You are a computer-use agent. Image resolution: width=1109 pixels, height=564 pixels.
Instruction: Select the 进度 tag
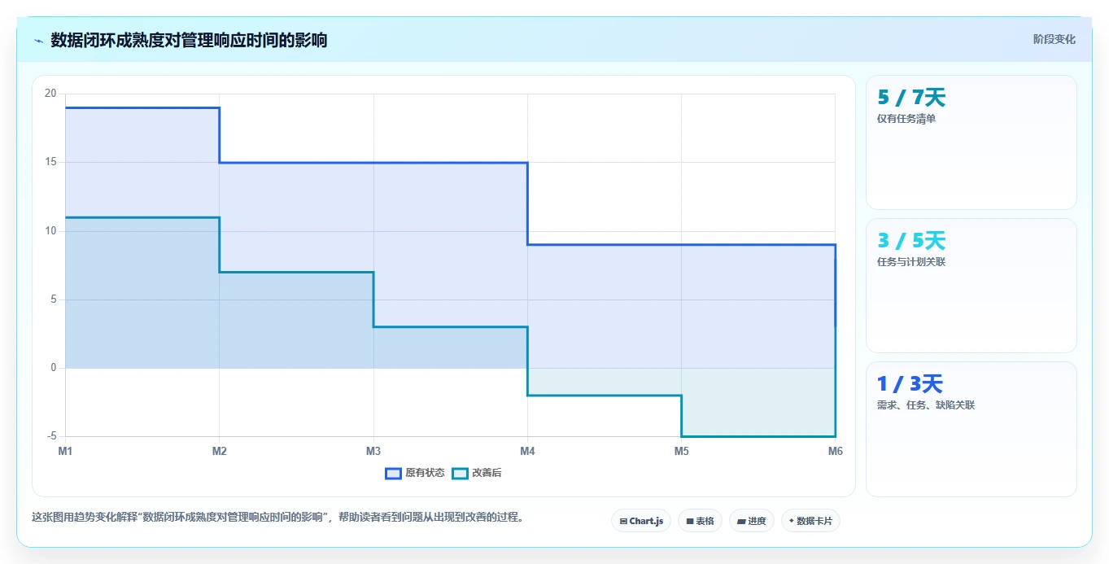(752, 521)
